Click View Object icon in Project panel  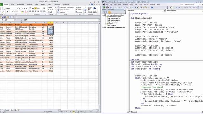(x=107, y=12)
